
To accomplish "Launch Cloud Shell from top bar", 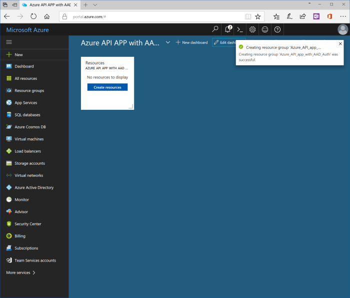I will [x=240, y=29].
